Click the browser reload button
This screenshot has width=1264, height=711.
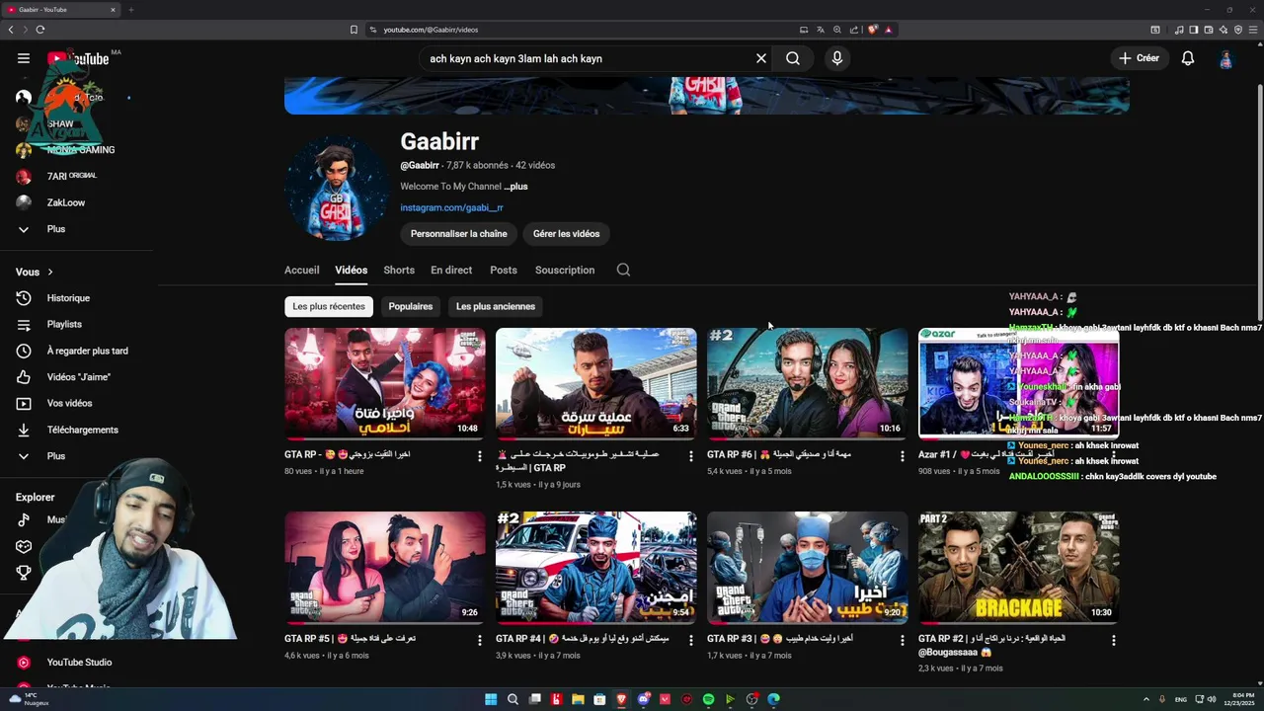[40, 30]
